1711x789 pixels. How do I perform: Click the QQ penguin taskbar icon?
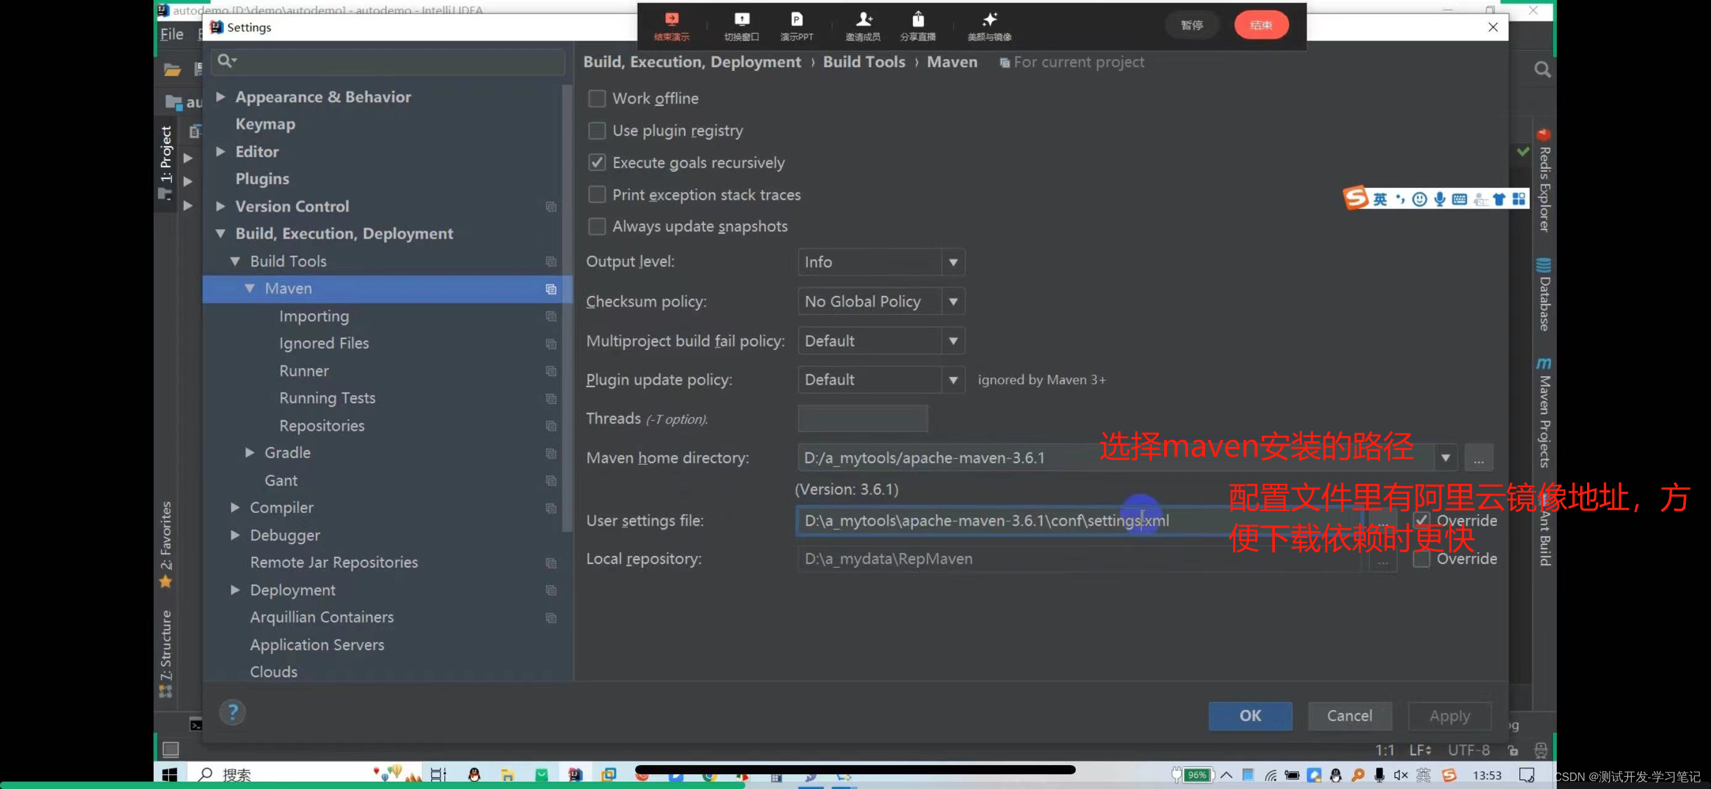[474, 774]
